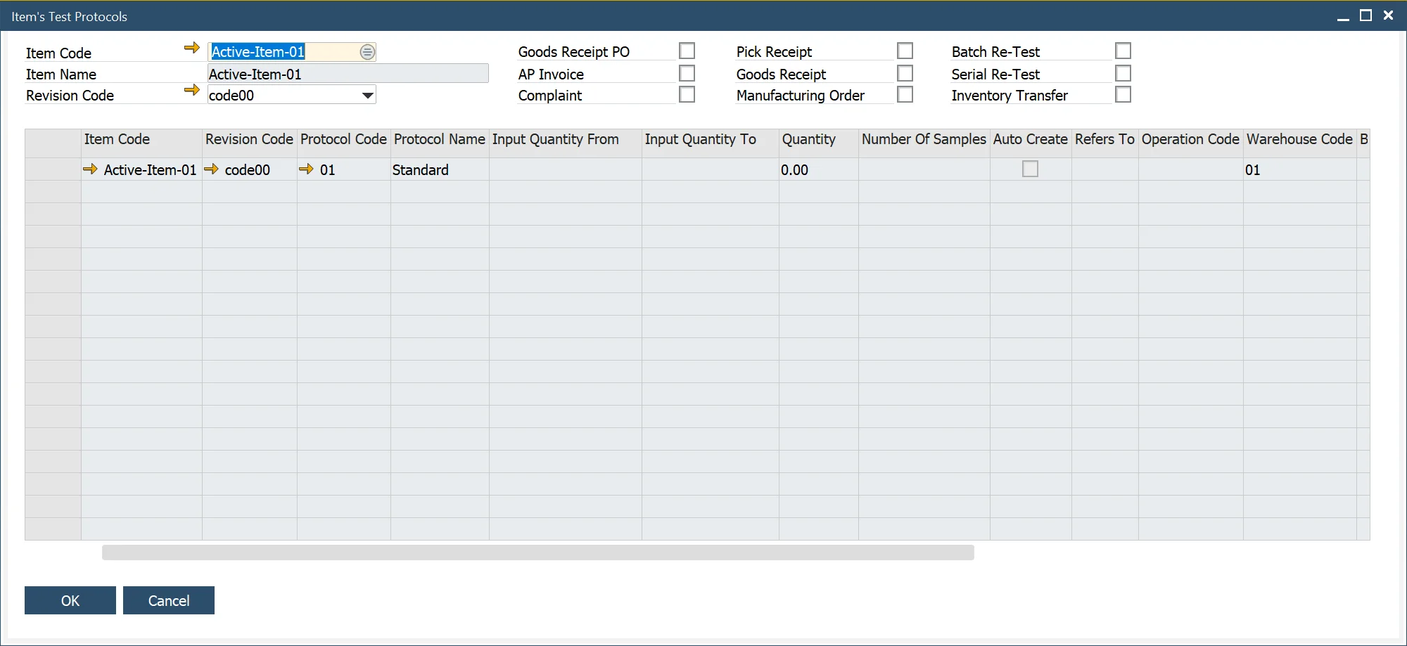The height and width of the screenshot is (646, 1407).
Task: Click the Warehouse Code column header
Action: [1299, 139]
